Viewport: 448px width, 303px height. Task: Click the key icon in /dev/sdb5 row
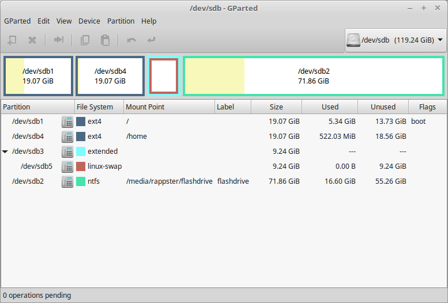[67, 166]
